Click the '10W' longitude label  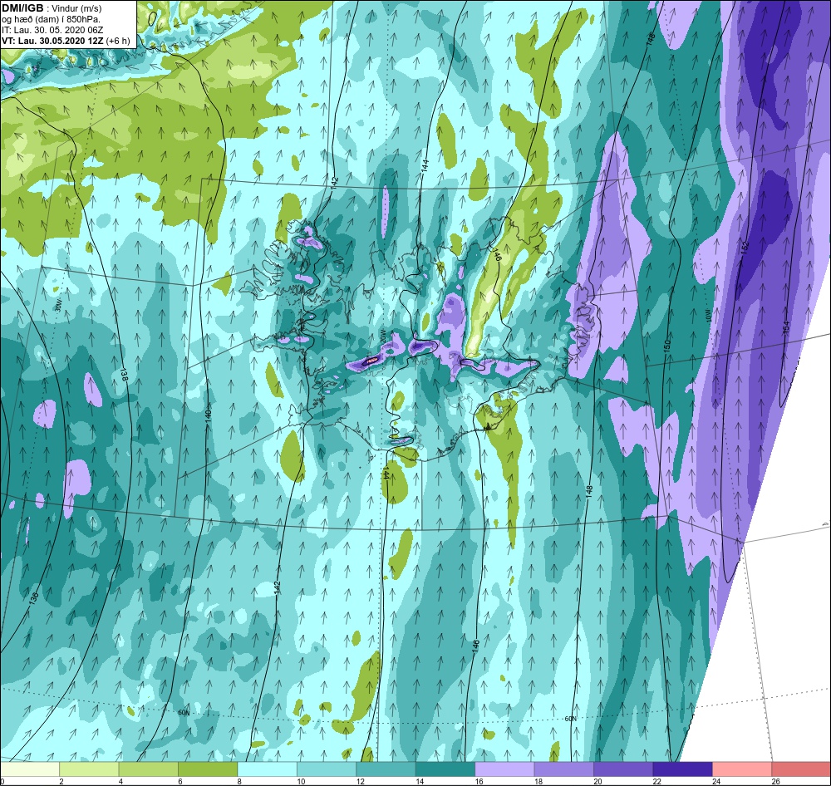tap(708, 316)
